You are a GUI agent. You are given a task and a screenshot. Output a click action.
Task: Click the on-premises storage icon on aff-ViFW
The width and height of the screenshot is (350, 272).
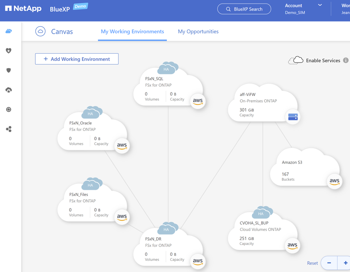293,117
